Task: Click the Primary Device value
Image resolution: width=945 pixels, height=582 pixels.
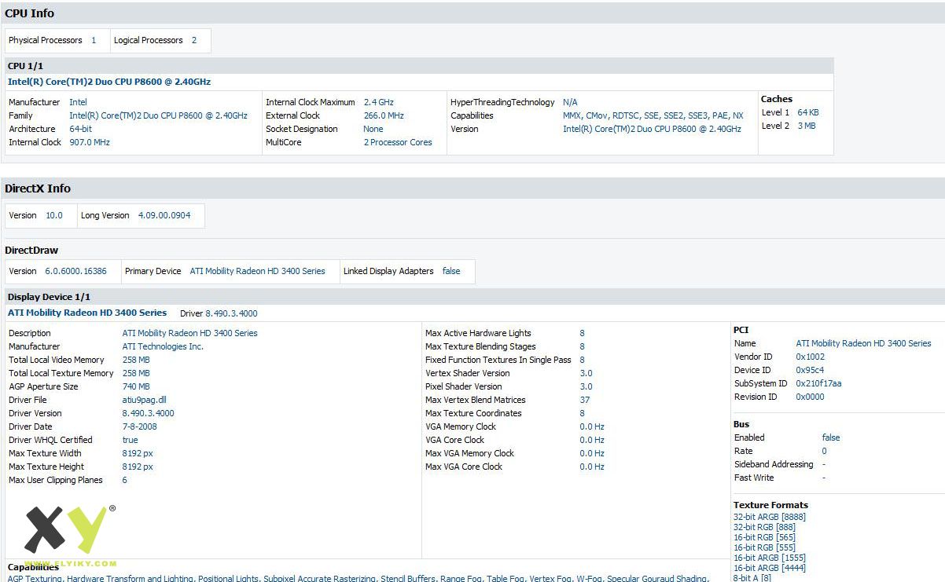Action: (257, 271)
